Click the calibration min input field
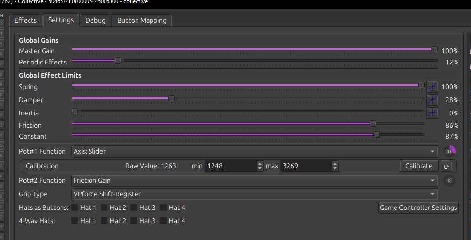Screen dimensions: 471x240 [231, 166]
